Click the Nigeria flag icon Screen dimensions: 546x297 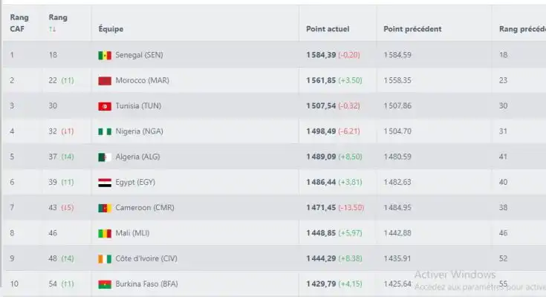pos(105,131)
